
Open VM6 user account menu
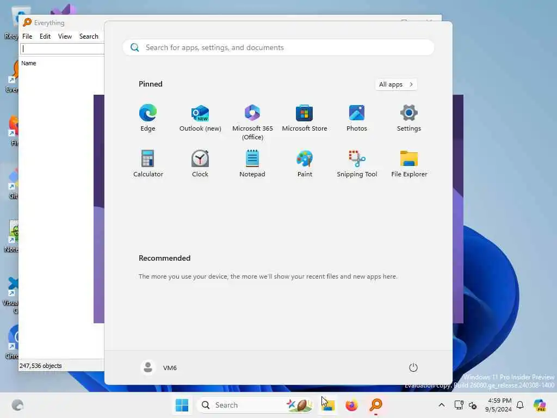pyautogui.click(x=159, y=367)
